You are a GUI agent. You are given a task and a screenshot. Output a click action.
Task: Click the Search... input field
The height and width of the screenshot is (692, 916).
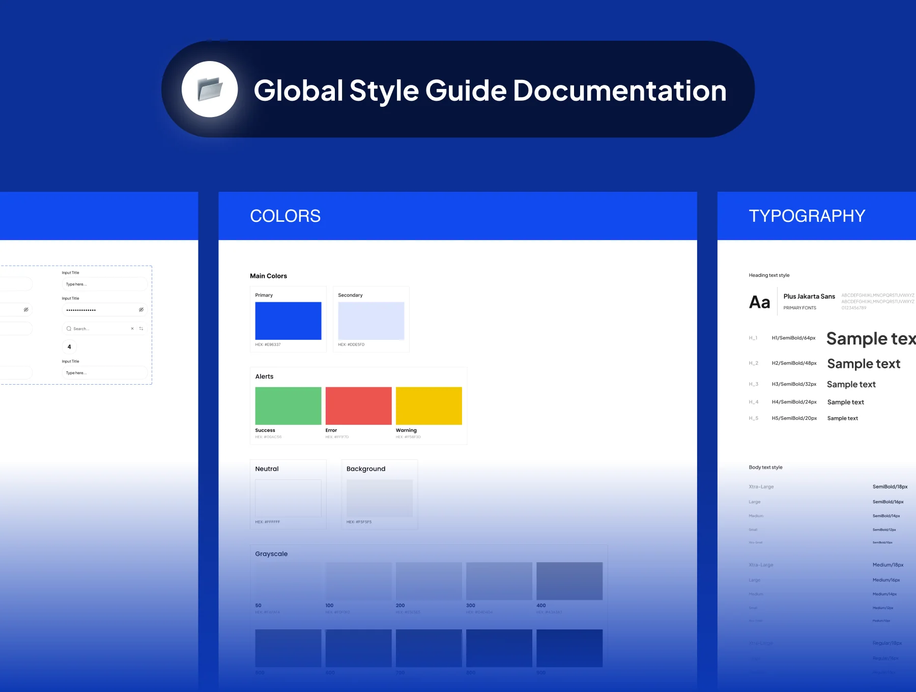pos(104,329)
